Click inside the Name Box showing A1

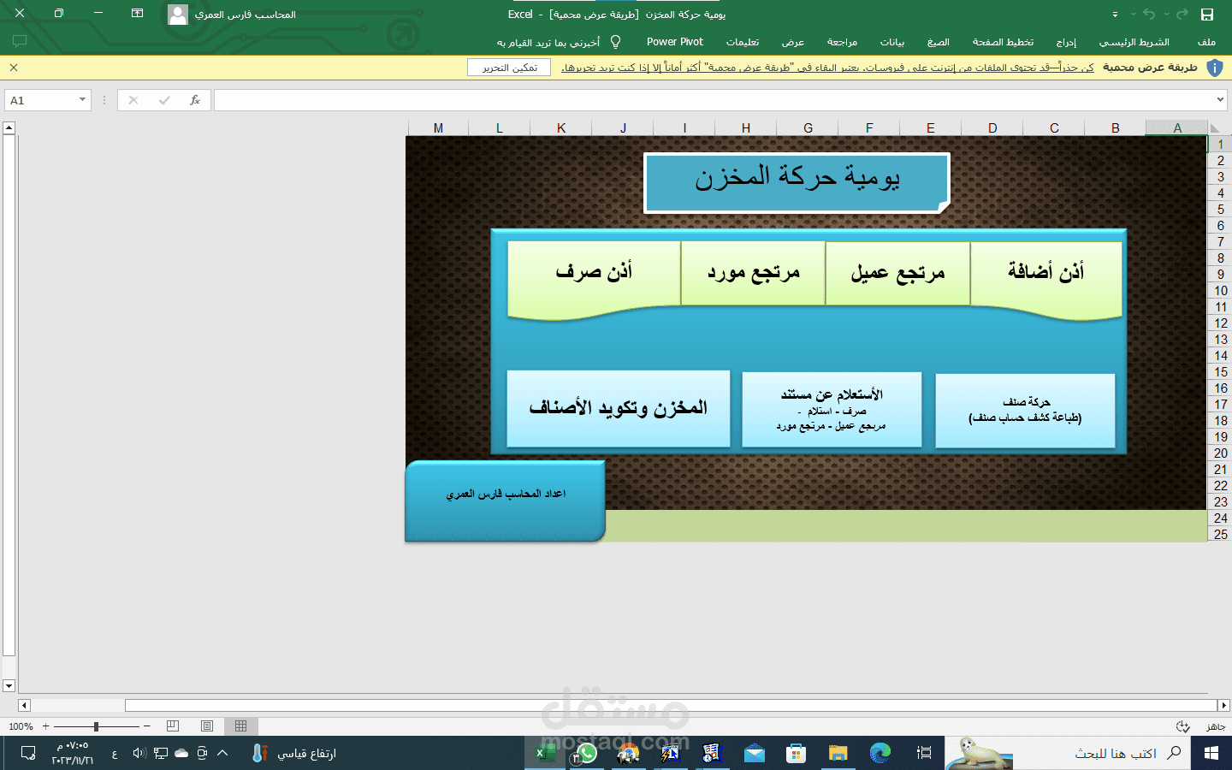click(40, 100)
